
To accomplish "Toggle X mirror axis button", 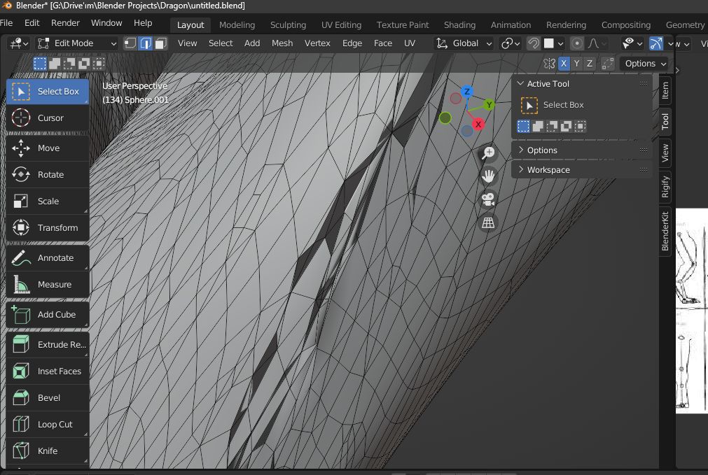I will point(564,64).
